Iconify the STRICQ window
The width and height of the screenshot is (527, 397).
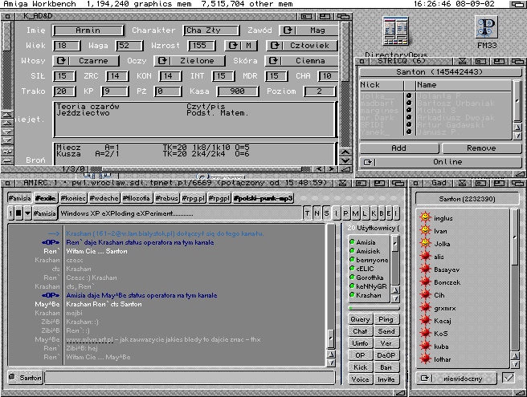pos(462,61)
